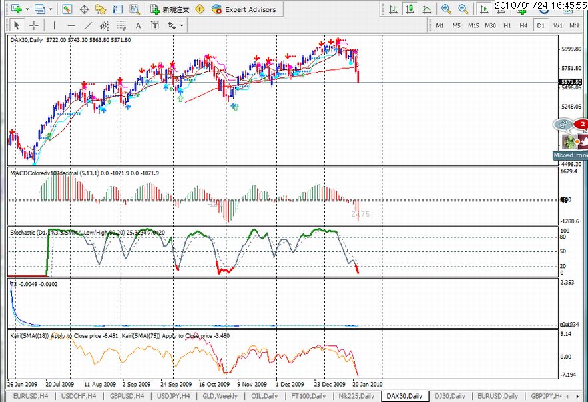Open the Navigator favorites folder icon
Image resolution: width=588 pixels, height=402 pixels.
click(x=101, y=9)
